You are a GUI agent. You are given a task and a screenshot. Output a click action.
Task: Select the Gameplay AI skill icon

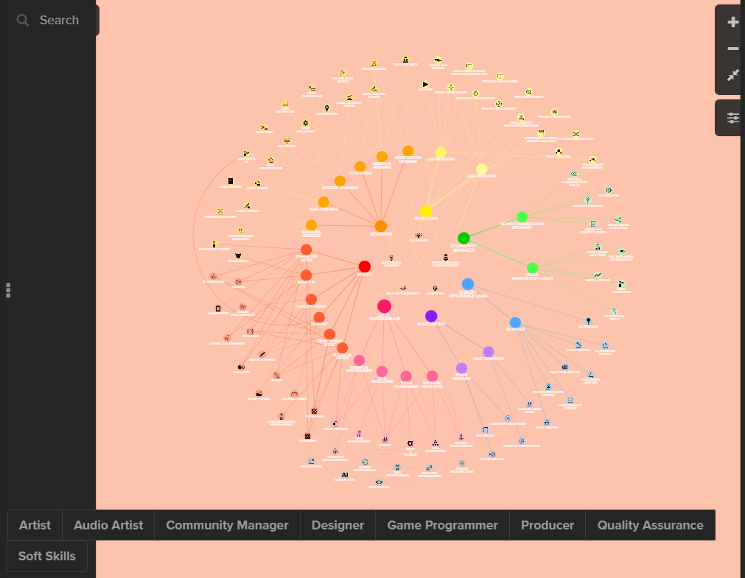point(344,475)
